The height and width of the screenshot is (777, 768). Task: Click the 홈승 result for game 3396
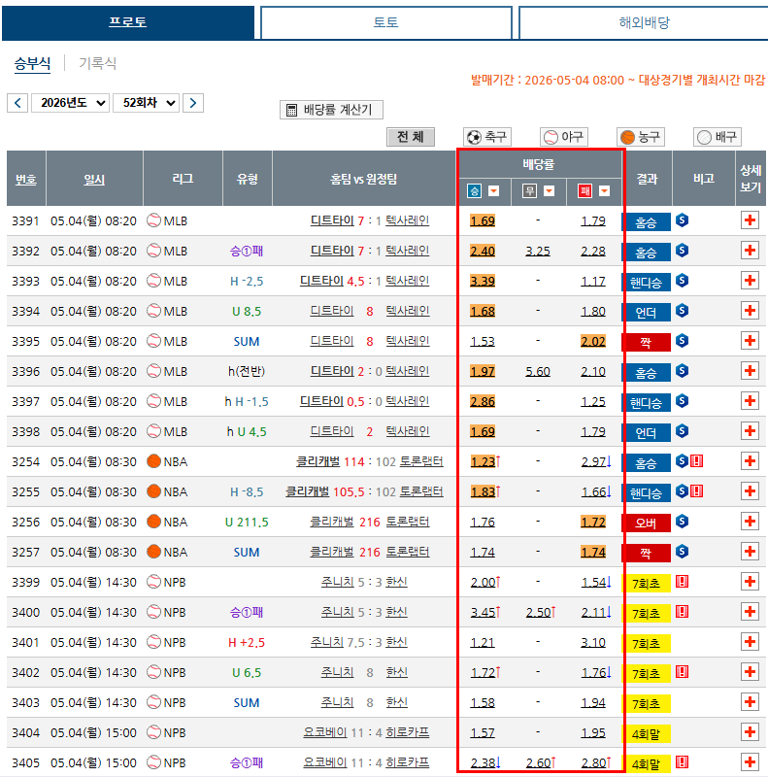(646, 372)
